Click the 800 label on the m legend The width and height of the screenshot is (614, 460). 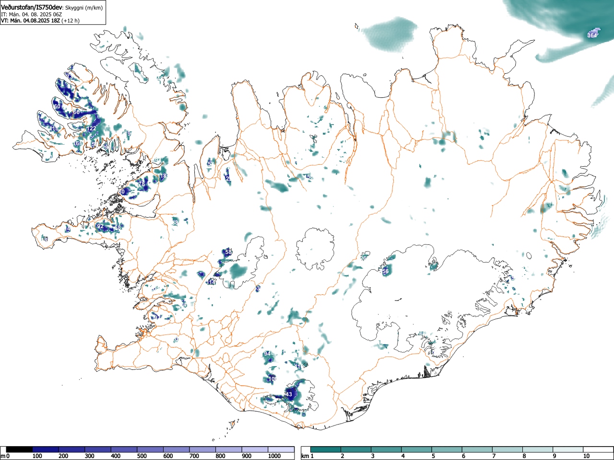pos(220,456)
